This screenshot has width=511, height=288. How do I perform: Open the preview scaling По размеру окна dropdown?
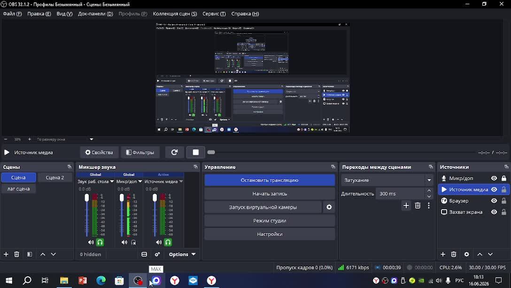click(65, 139)
